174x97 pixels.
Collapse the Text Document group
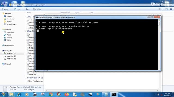tap(26, 78)
